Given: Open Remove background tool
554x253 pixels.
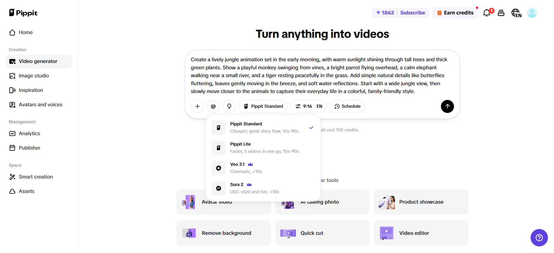Looking at the screenshot, I should tap(224, 233).
